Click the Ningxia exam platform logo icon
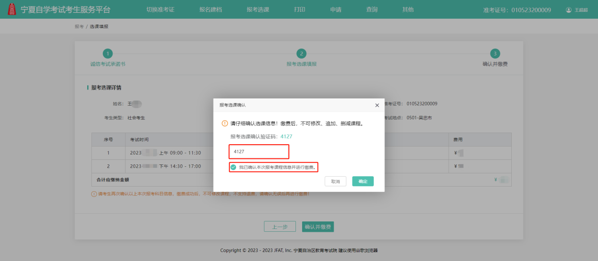 12,9
